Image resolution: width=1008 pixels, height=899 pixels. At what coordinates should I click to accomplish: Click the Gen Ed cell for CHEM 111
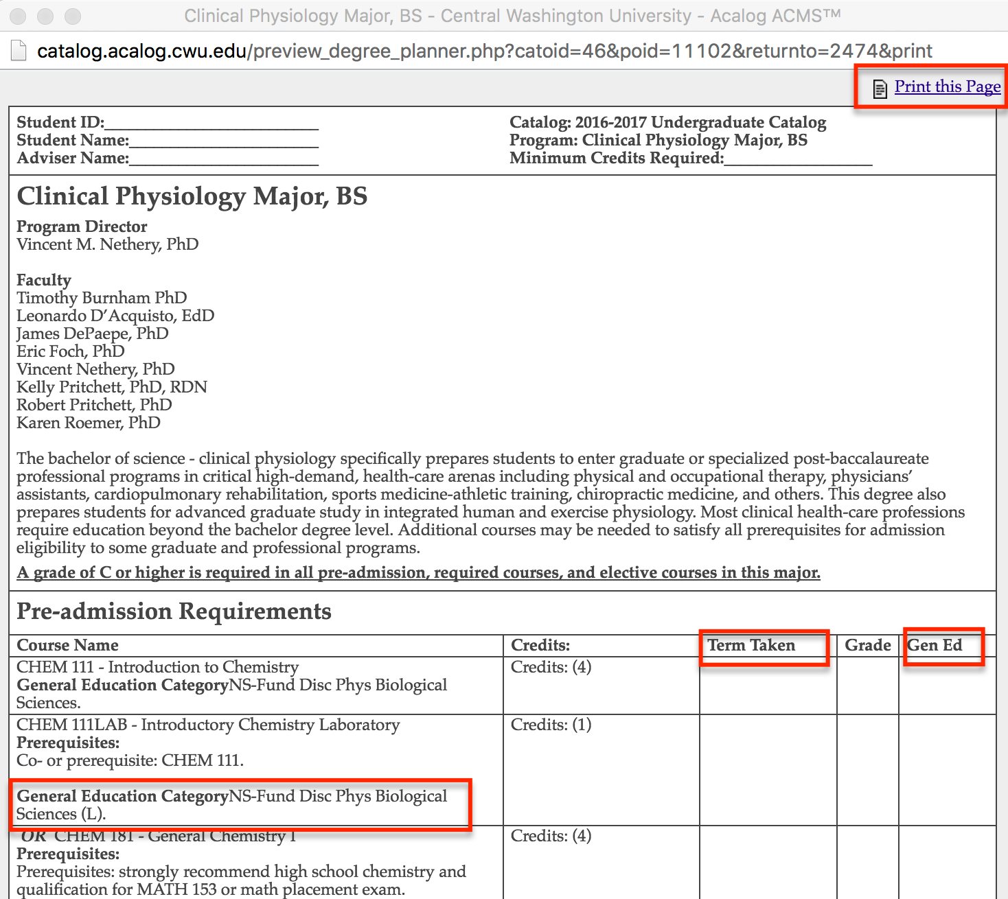tap(948, 686)
